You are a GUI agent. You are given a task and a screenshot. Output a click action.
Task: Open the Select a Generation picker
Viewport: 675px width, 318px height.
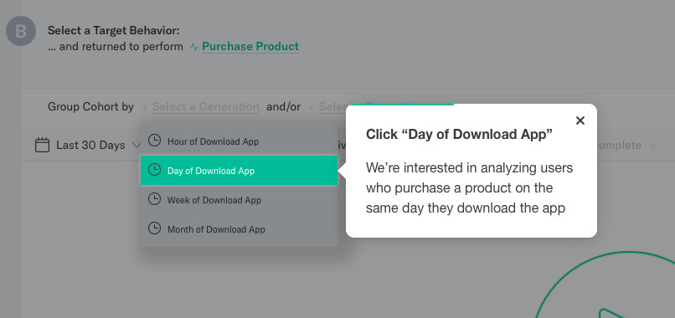(206, 107)
